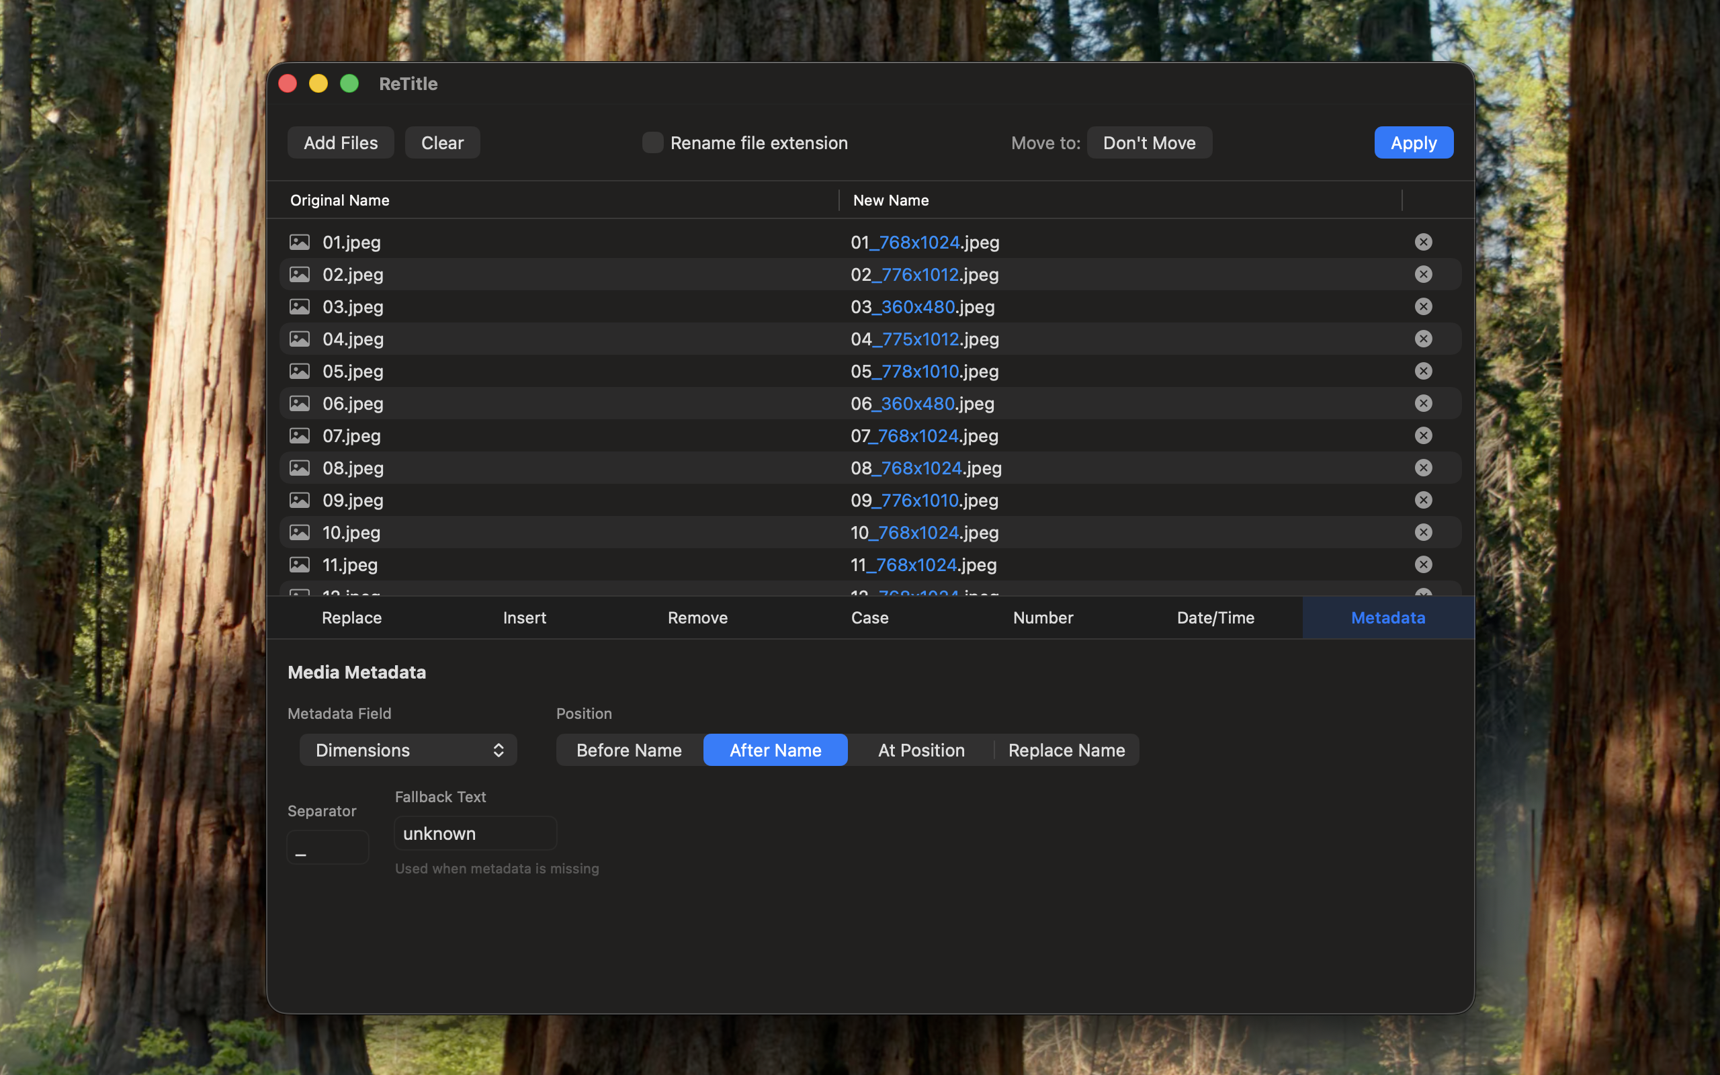Click the unknown fallback text field
Viewport: 1720px width, 1075px height.
click(x=475, y=832)
